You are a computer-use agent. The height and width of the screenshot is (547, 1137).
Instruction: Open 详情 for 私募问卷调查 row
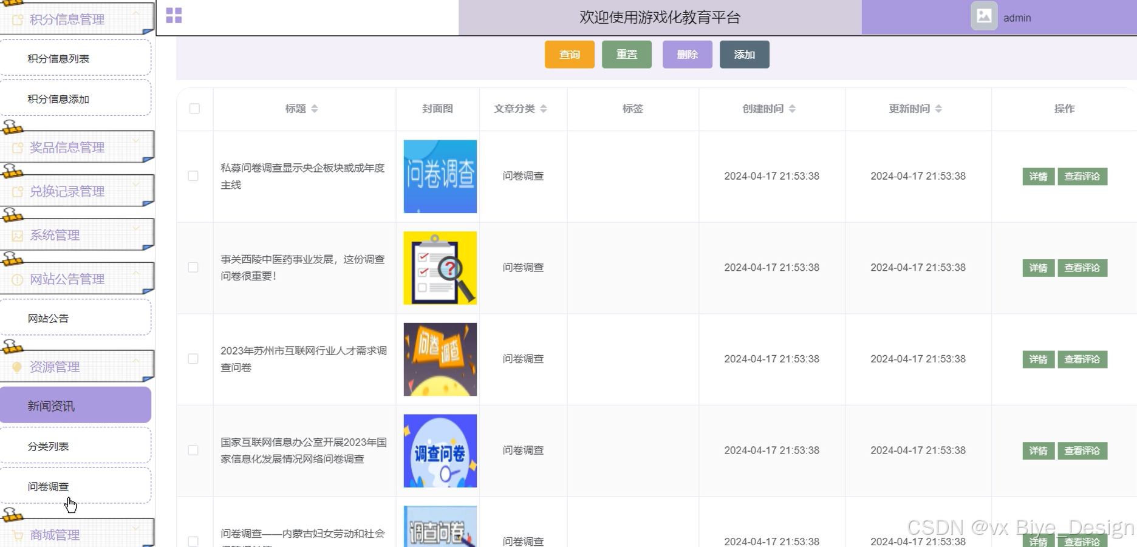point(1038,177)
